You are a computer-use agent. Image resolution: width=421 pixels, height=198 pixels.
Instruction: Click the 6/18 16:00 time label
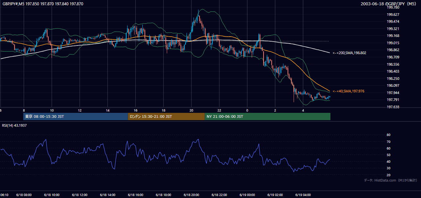pyautogui.click(x=136, y=195)
